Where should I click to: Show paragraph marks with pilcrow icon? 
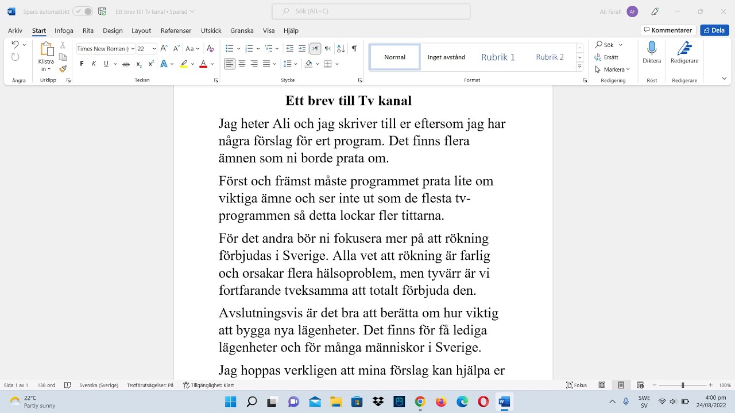point(354,49)
